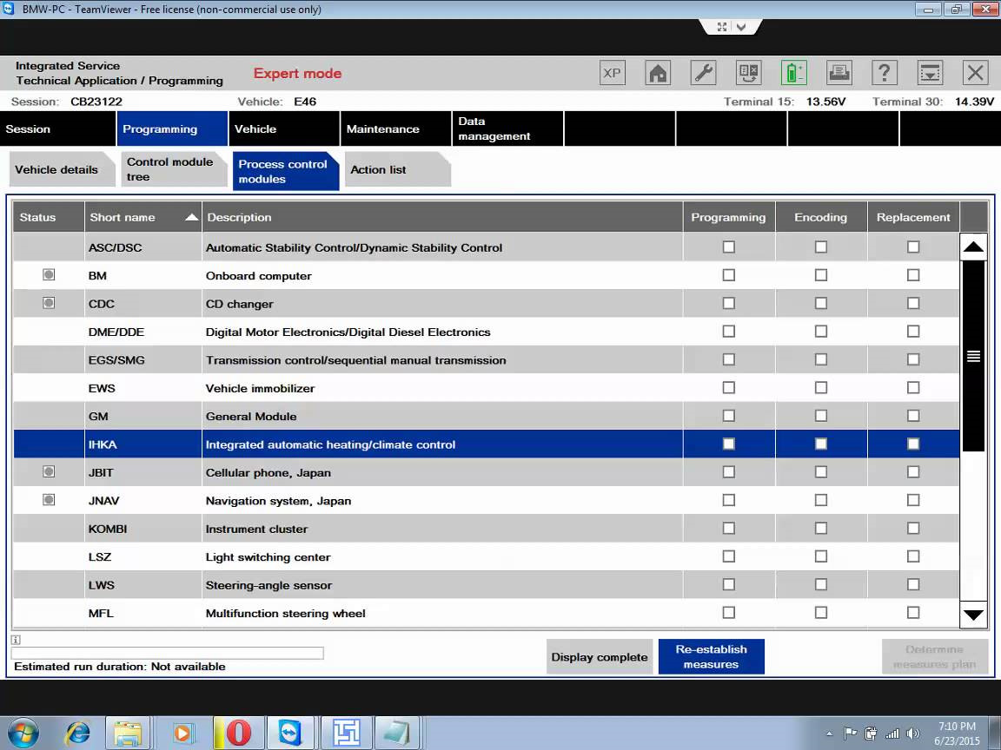Click the scrollbar thumb handle
1001x750 pixels.
(973, 357)
